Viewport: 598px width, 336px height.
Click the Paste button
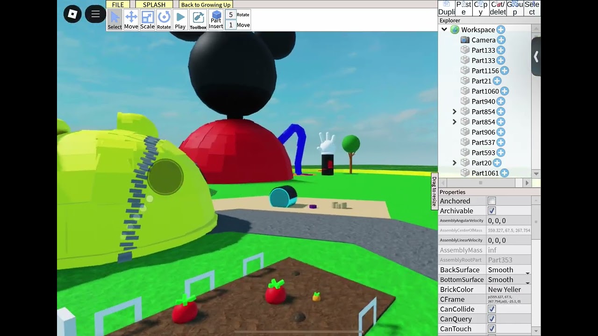coord(463,8)
